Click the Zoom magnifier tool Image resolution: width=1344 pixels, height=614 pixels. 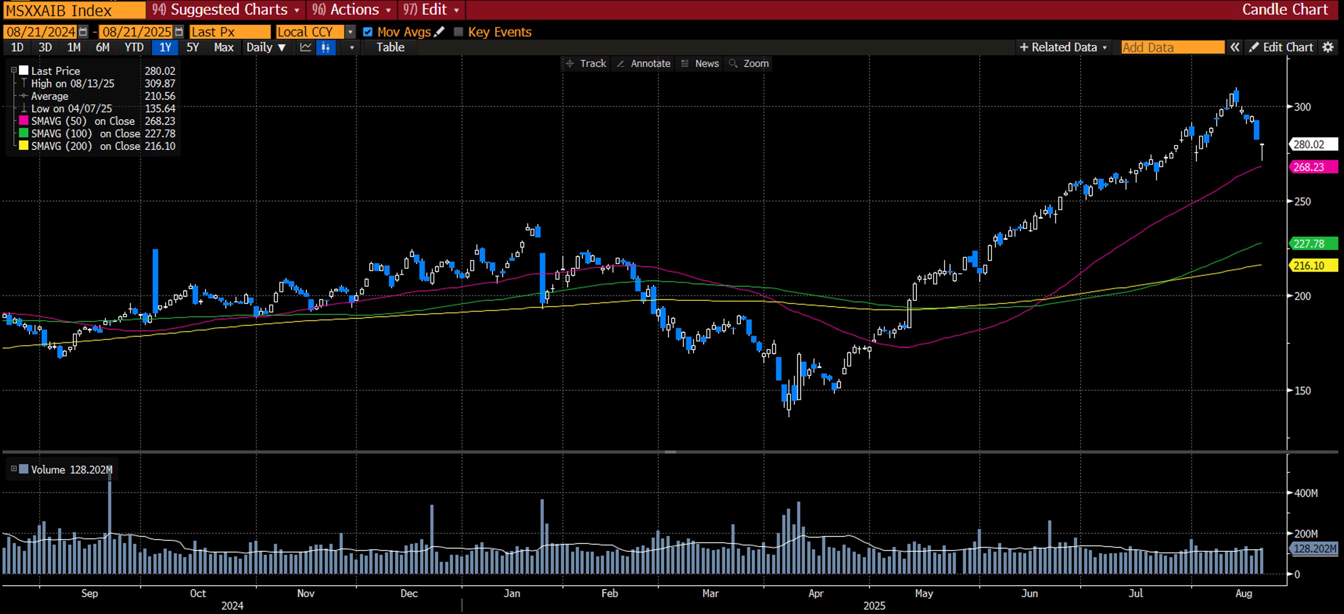coord(749,64)
